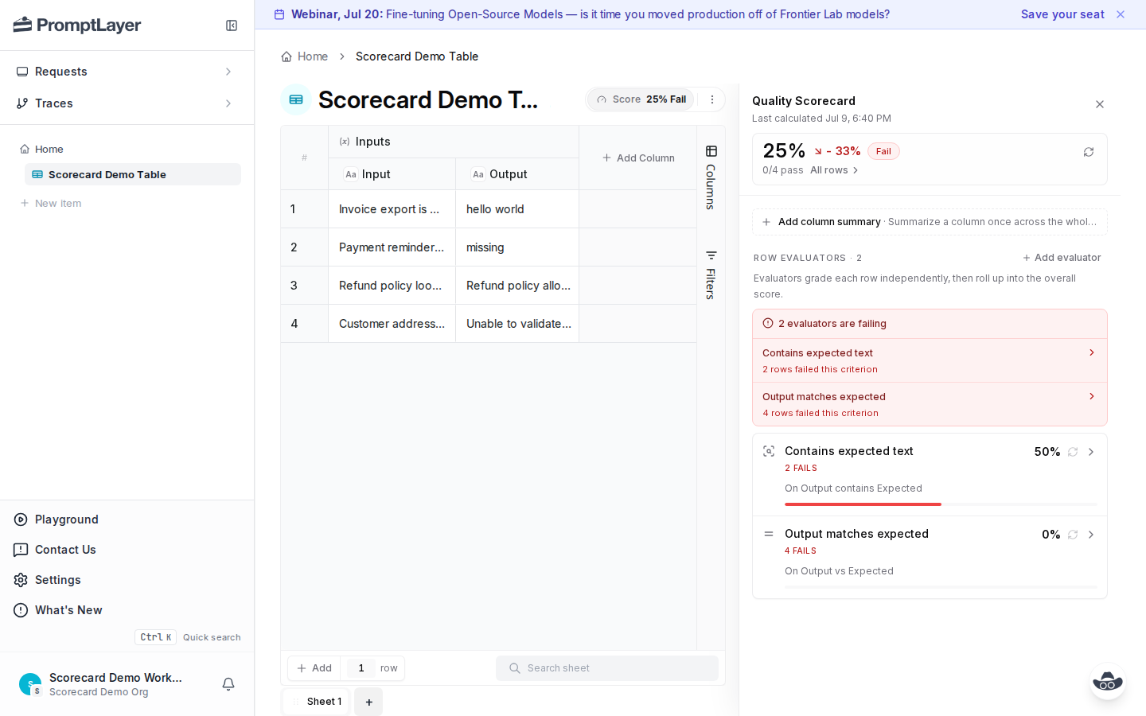Select the Inputs column group header
Viewport: 1146px width, 716px height.
click(454, 142)
